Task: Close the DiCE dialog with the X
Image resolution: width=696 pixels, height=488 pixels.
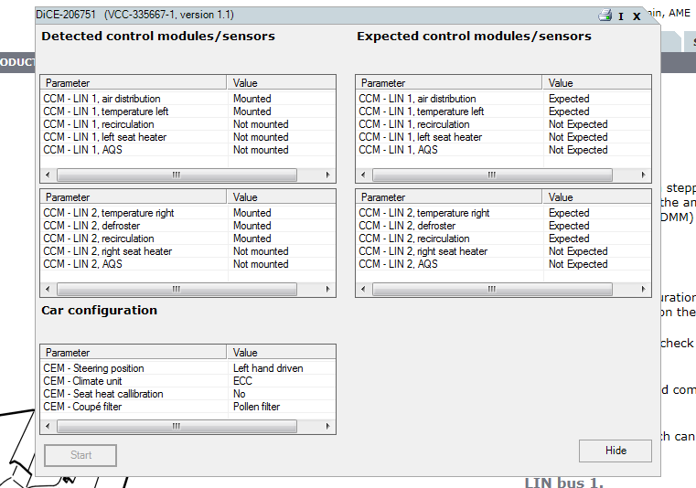Action: tap(637, 16)
